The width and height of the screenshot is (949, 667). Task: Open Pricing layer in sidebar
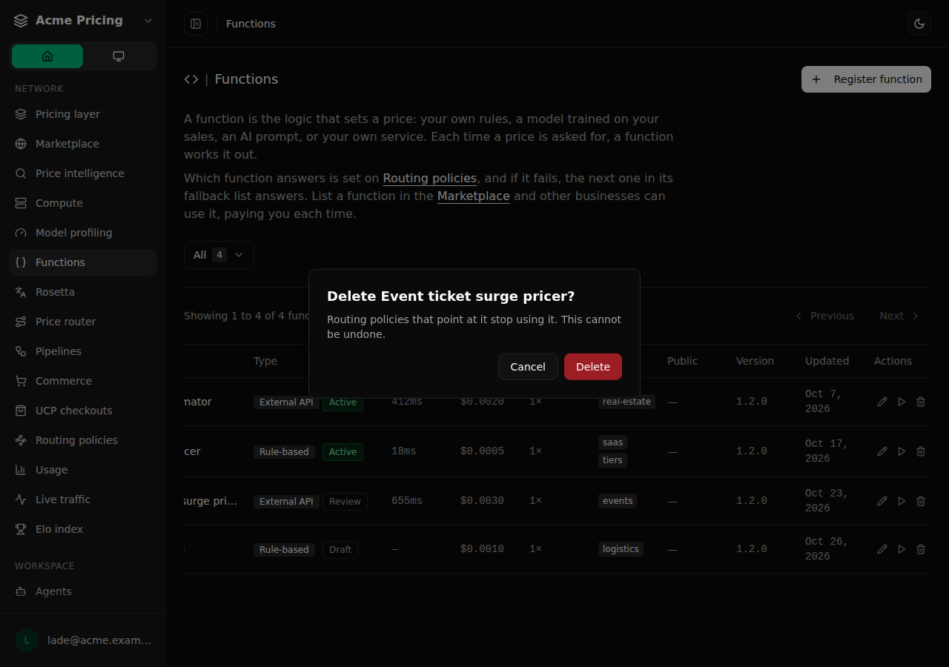(x=83, y=114)
